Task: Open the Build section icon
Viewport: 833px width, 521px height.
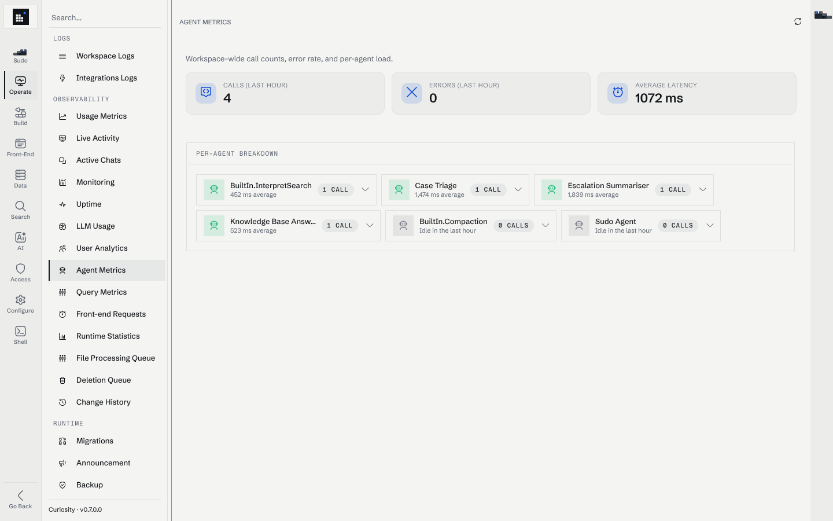Action: (20, 116)
